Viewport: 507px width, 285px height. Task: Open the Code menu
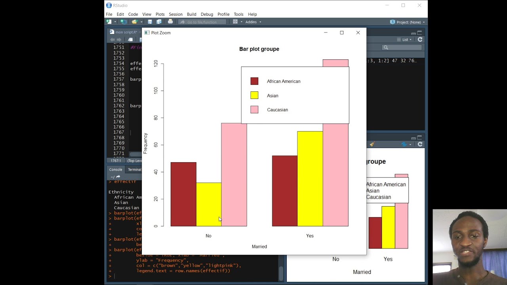133,14
